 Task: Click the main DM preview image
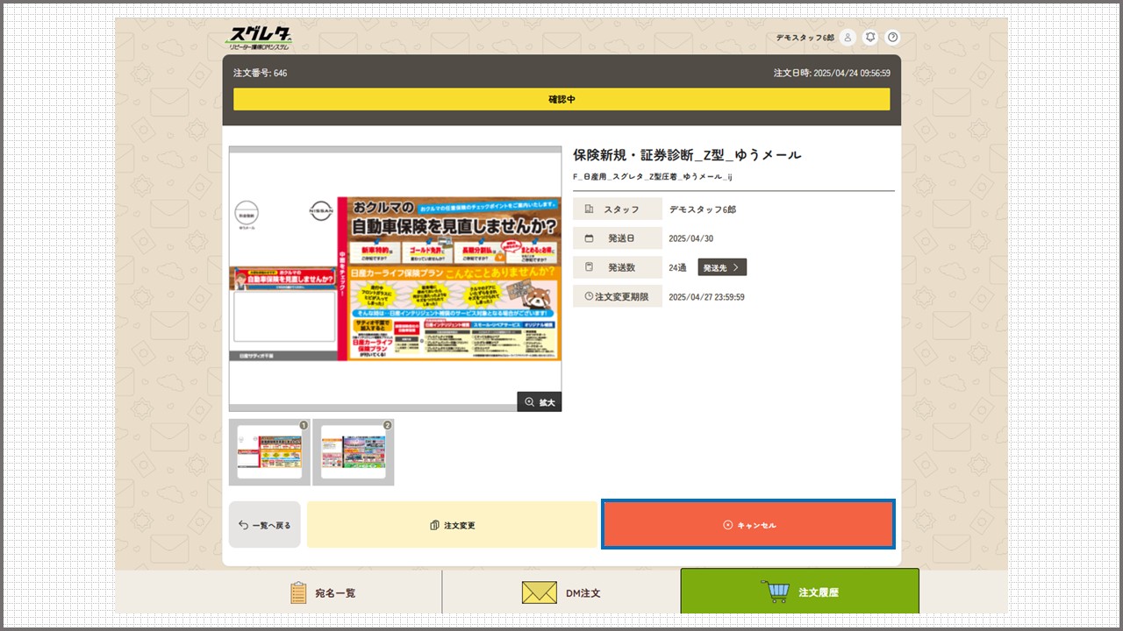pos(395,279)
